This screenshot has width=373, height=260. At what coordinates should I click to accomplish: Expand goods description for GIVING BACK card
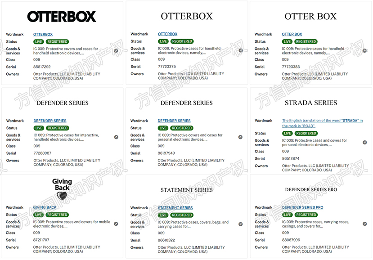(x=116, y=224)
